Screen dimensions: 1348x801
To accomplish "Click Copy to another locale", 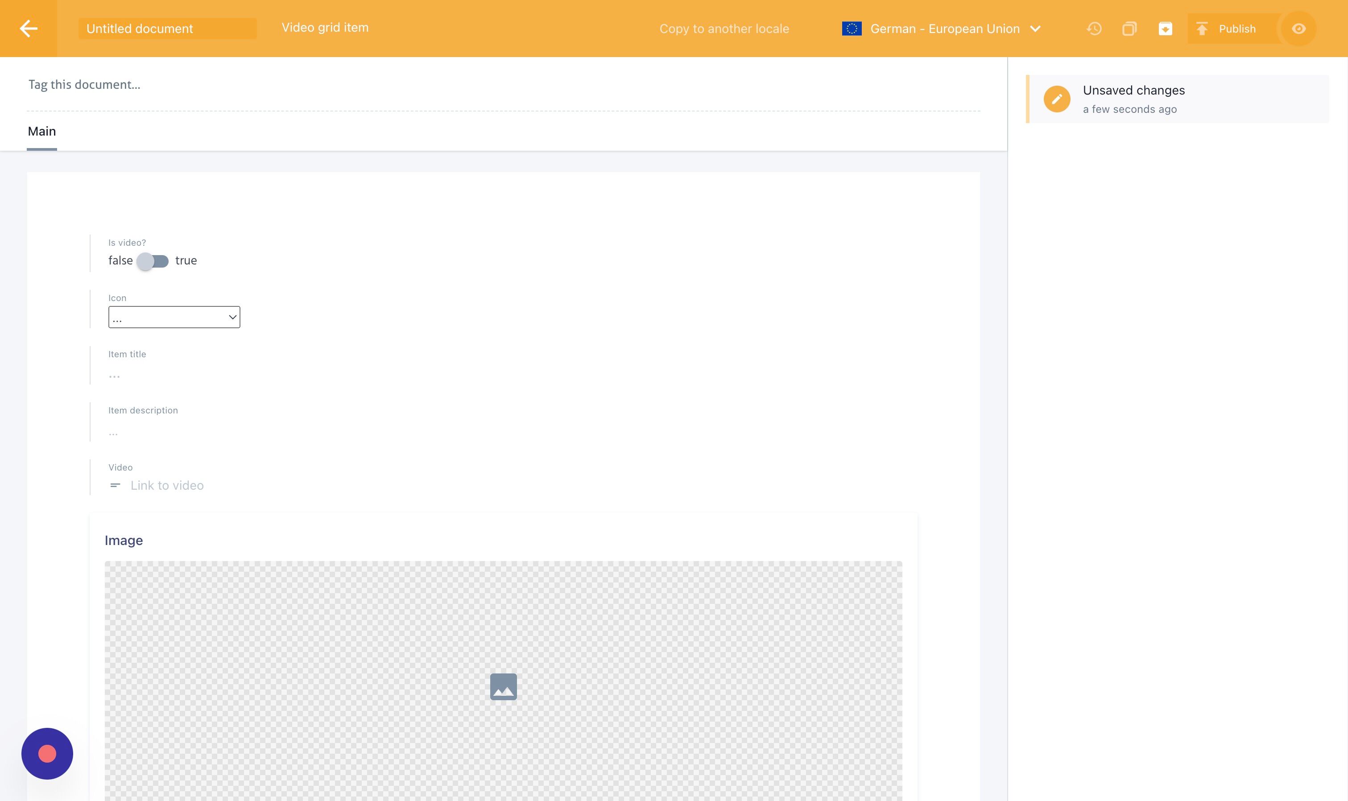I will point(724,29).
